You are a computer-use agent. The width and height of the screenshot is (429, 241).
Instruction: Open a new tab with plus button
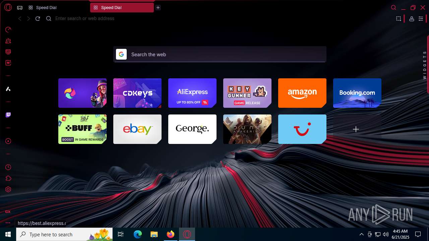pyautogui.click(x=158, y=8)
